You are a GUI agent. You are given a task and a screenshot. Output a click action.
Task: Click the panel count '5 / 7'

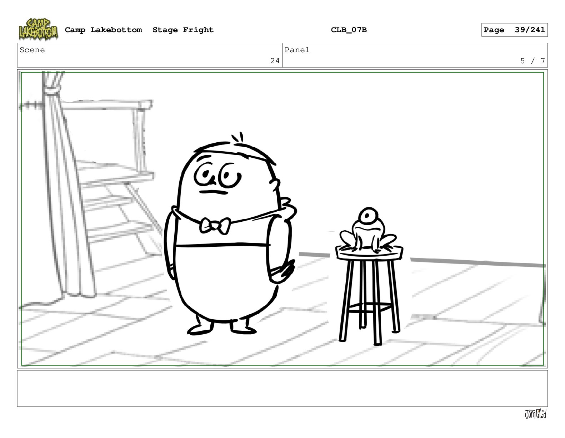(x=532, y=61)
